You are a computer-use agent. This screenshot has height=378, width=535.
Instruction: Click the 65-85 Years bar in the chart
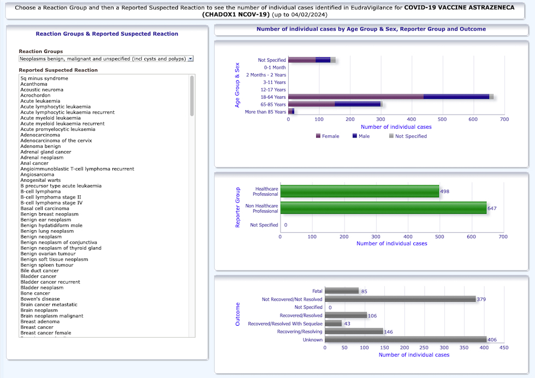click(335, 104)
